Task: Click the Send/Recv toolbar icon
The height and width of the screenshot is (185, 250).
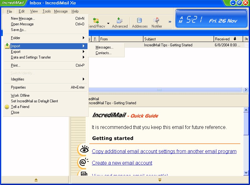Action: [96, 21]
